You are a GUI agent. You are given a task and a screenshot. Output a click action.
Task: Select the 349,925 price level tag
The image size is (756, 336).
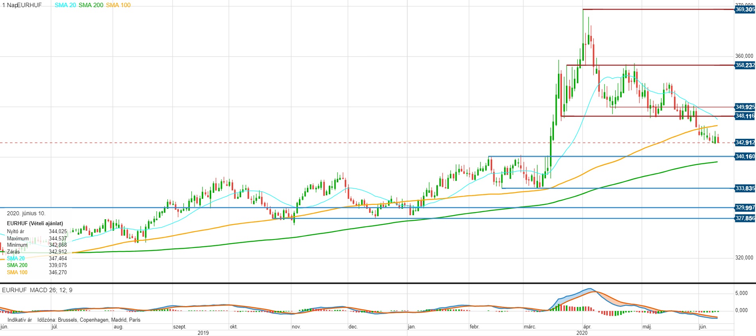tap(745, 107)
